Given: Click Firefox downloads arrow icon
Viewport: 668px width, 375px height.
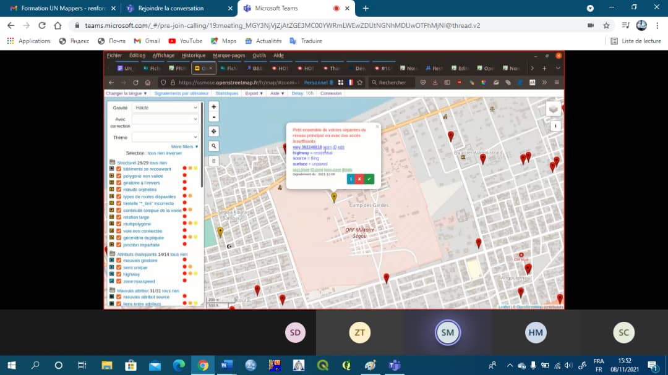Looking at the screenshot, I should [435, 83].
